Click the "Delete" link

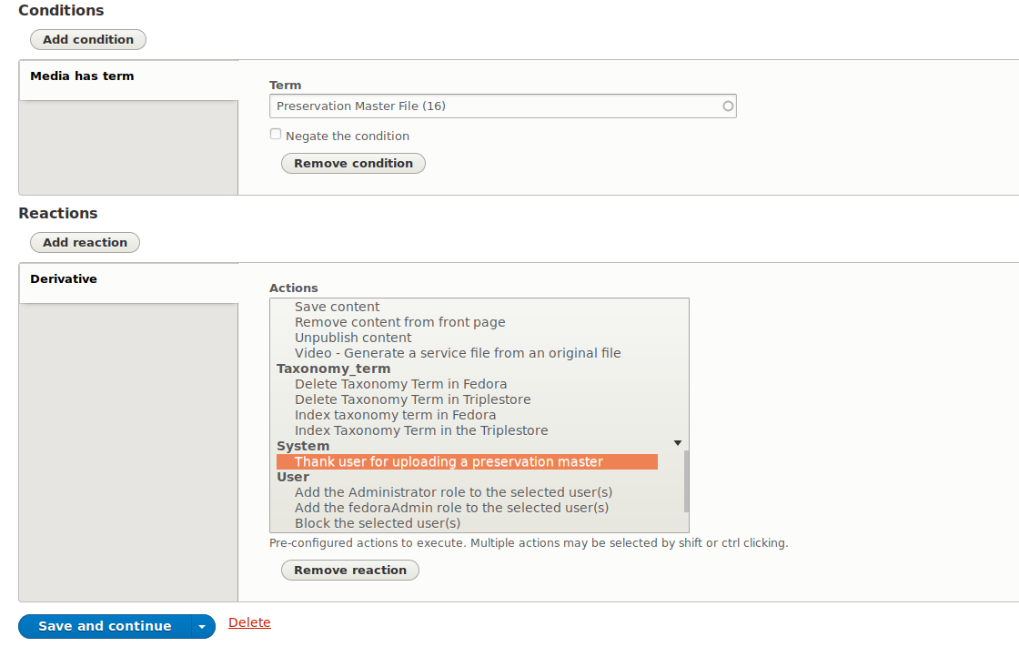[x=249, y=622]
